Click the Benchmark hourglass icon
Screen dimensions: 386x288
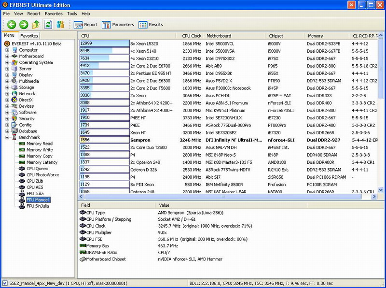[15, 137]
